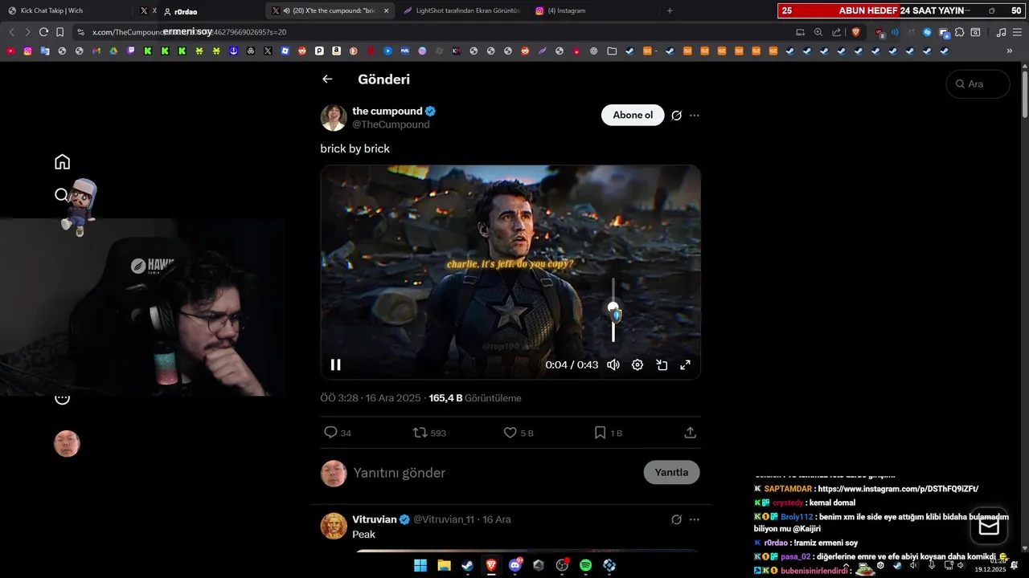This screenshot has height=578, width=1029.
Task: Open video settings gear
Action: coord(637,364)
